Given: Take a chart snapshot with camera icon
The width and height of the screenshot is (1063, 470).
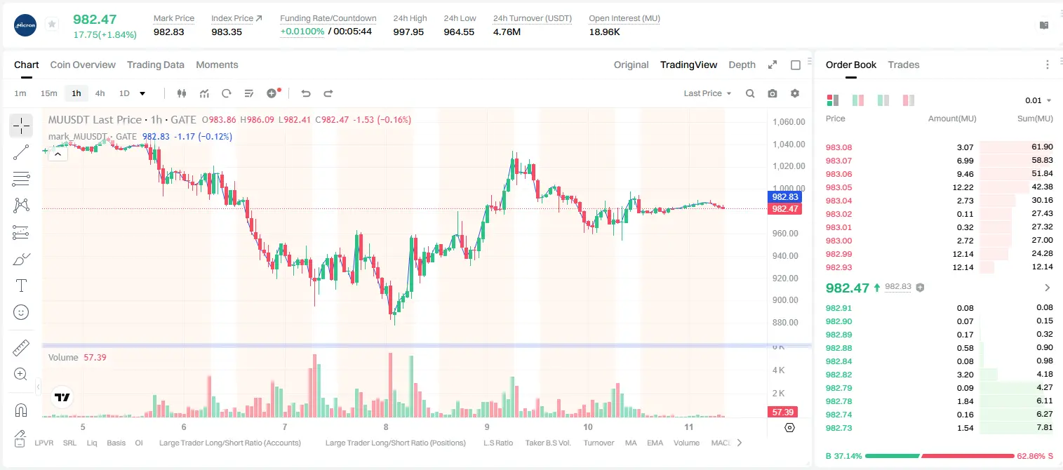Looking at the screenshot, I should pyautogui.click(x=773, y=93).
